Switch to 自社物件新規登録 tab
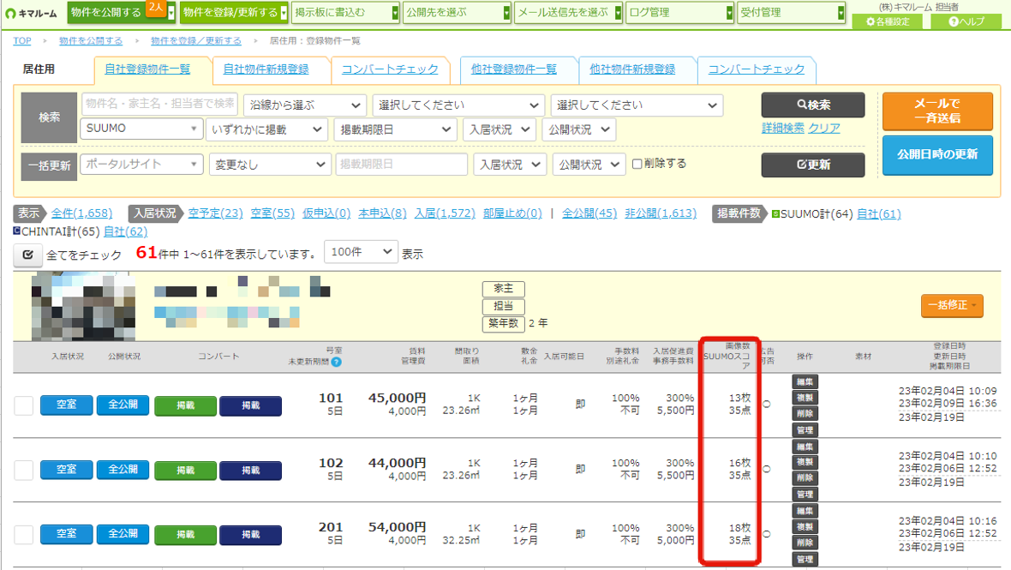1011x570 pixels. [266, 69]
